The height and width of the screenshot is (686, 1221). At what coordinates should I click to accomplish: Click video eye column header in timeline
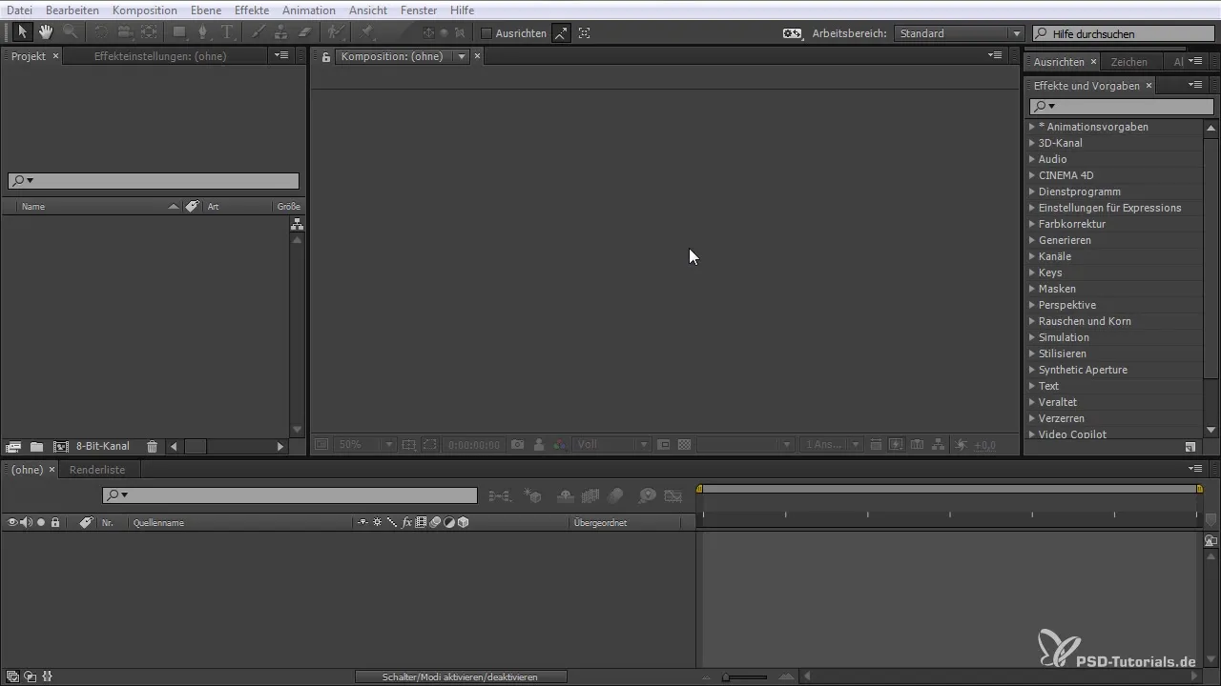click(12, 522)
